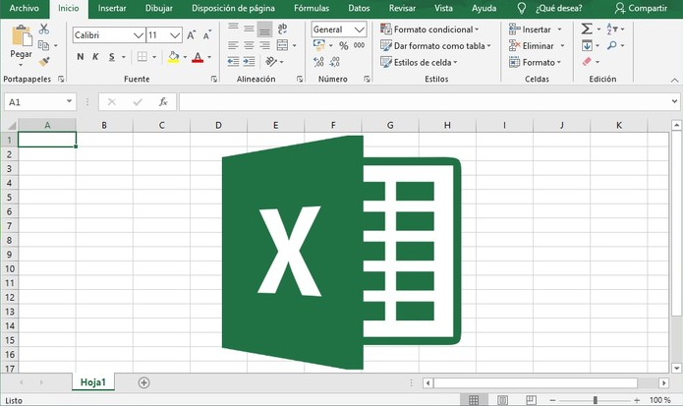Click the Borrar eraser icon
Viewport: 683px width, 406px height.
coord(587,62)
